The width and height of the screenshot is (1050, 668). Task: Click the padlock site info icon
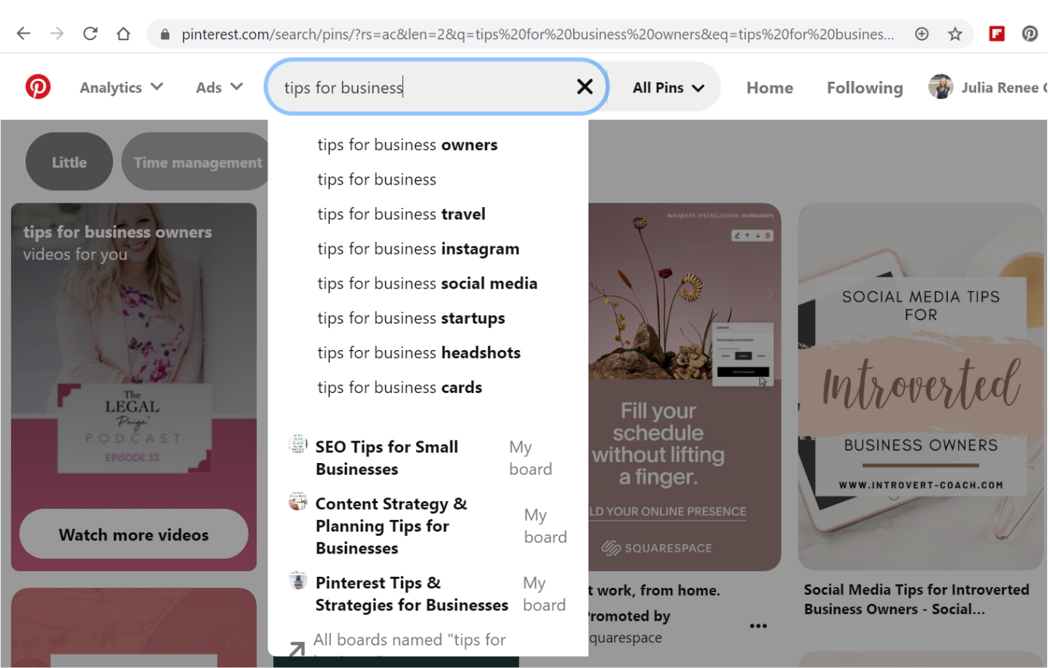point(165,34)
